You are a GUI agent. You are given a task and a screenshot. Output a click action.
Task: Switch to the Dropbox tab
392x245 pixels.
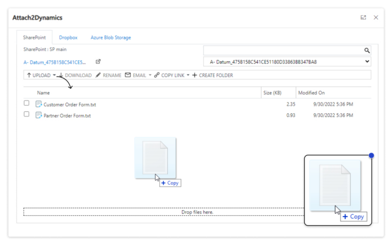click(68, 37)
